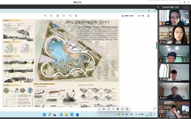
Task: Click the IME bar drag handle
Action: click(x=100, y=109)
